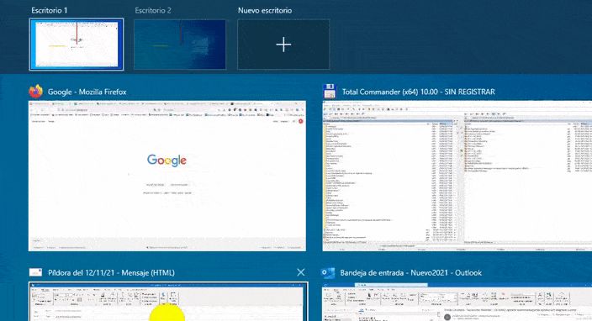Click the Outlook icon beside Bandeja de entrada
This screenshot has width=592, height=321.
point(328,273)
